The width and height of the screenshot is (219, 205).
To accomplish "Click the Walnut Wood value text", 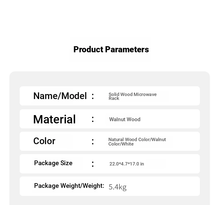I will [x=125, y=120].
